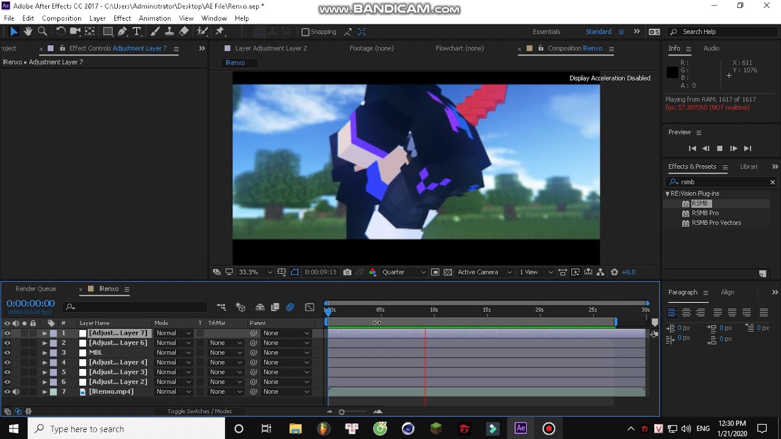Hide Adjustment Layer 4 eye toggle
The image size is (781, 439).
click(x=7, y=363)
